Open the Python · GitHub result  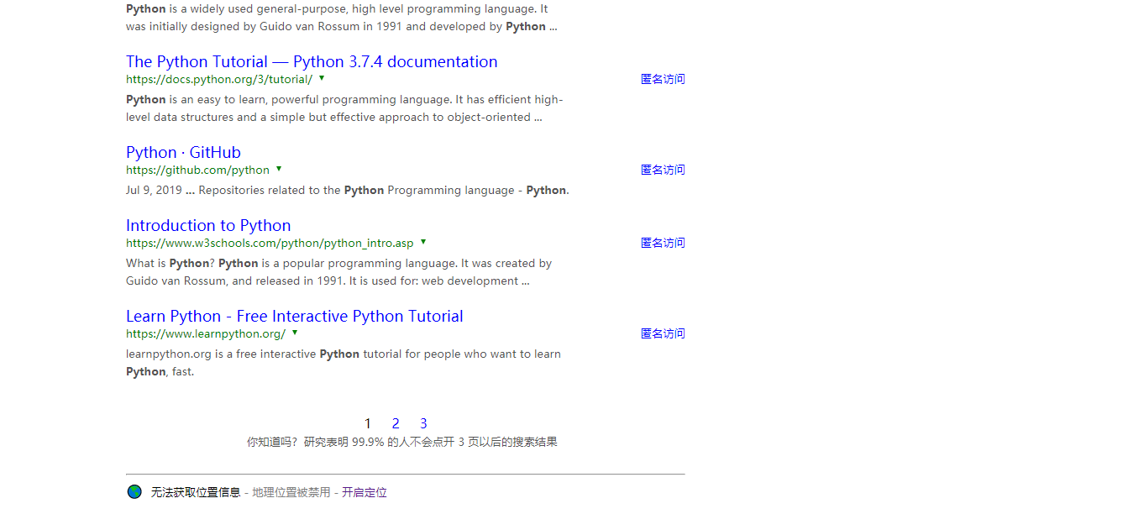(x=183, y=152)
